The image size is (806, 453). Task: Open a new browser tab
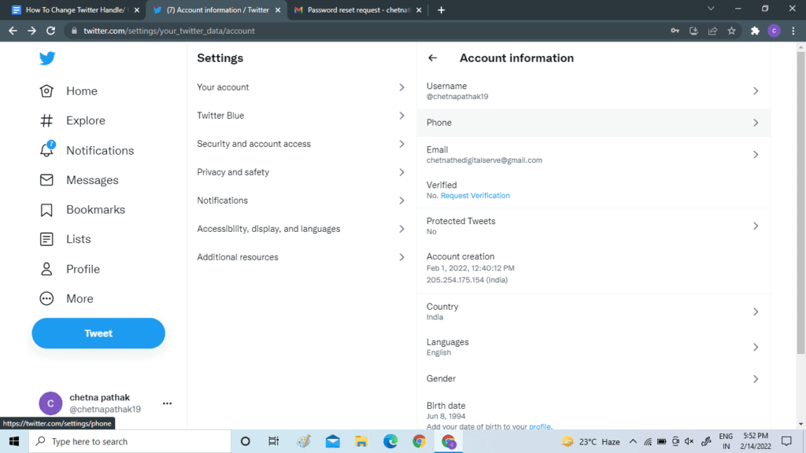coord(441,9)
